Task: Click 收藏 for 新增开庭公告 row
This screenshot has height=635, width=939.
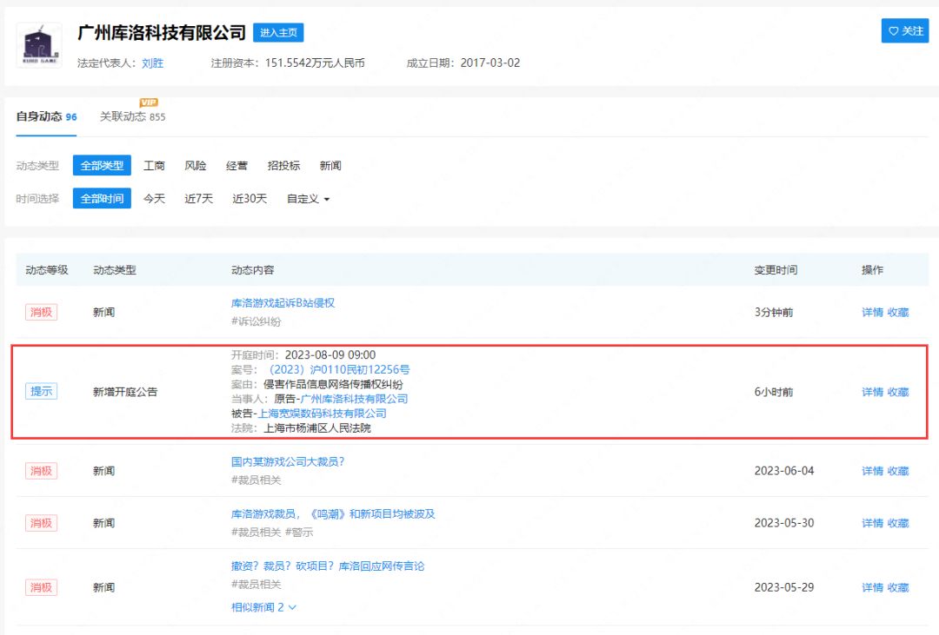Action: 897,392
